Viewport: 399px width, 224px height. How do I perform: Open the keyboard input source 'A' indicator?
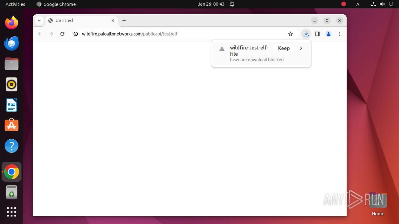click(x=358, y=4)
